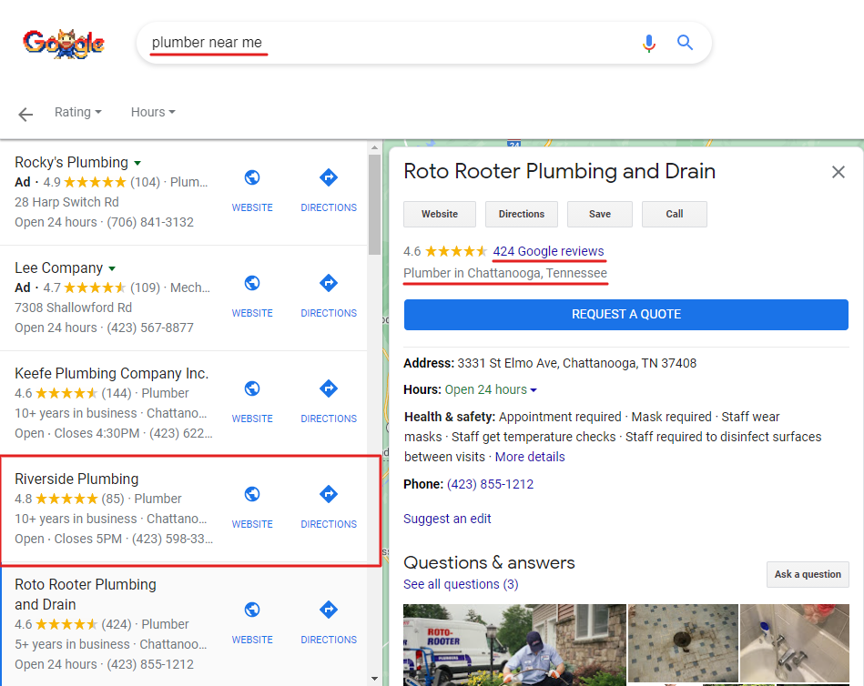Open Keefe Plumbing website globe icon

click(252, 388)
